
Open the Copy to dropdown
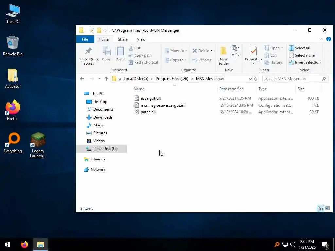click(176, 60)
